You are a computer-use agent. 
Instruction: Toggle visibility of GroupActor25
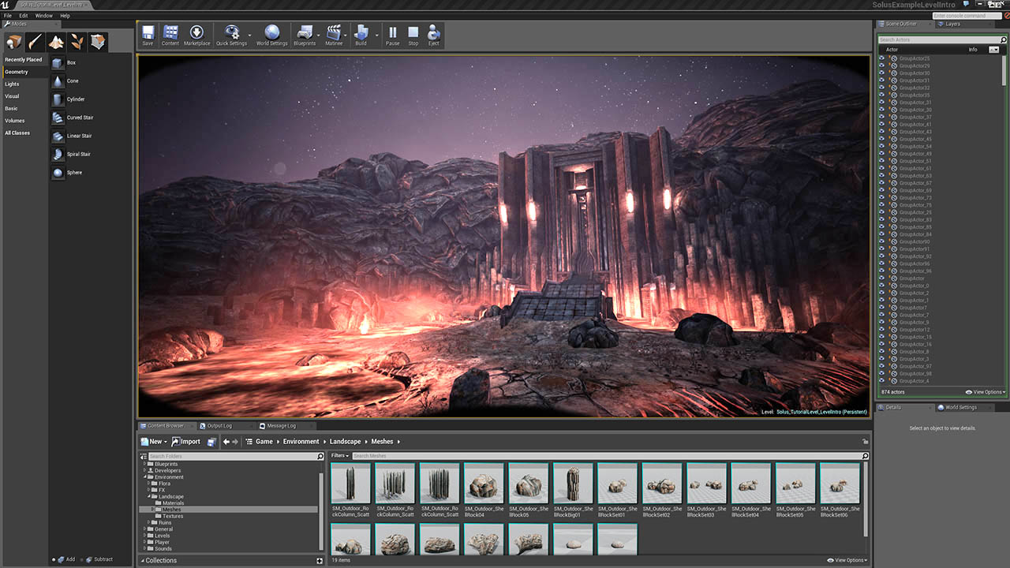point(881,58)
